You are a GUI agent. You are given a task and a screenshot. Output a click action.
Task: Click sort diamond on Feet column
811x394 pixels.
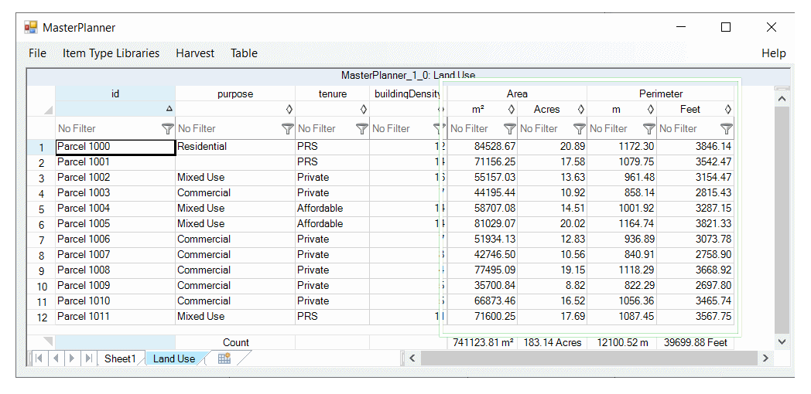[727, 109]
